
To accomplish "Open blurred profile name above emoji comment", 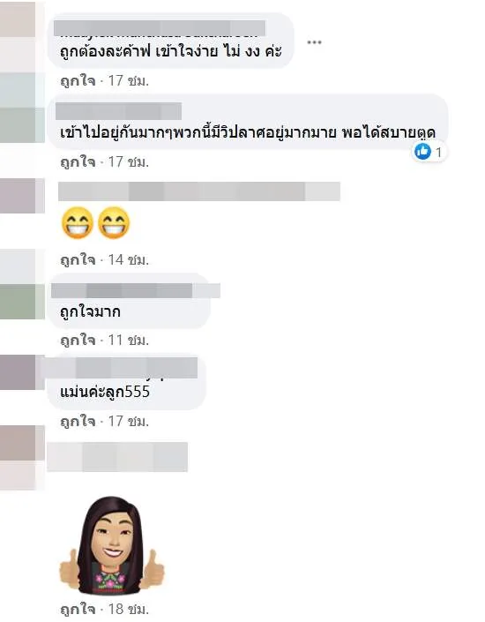I will tap(199, 191).
